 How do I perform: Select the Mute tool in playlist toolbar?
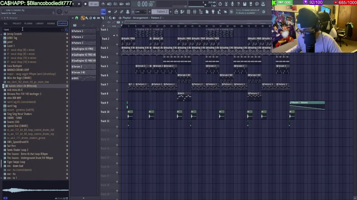[x=95, y=18]
